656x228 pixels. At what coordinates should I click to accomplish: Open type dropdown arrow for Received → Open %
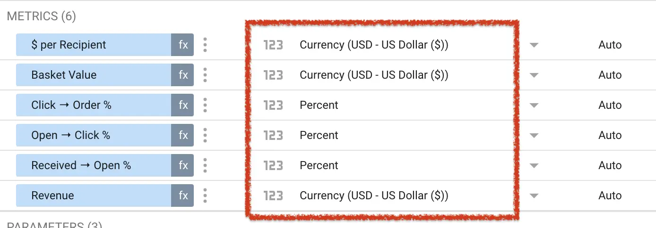[x=534, y=166]
